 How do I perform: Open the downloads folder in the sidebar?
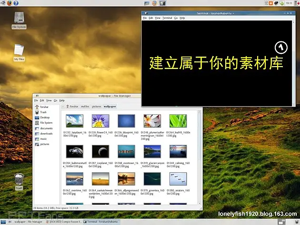46,134
